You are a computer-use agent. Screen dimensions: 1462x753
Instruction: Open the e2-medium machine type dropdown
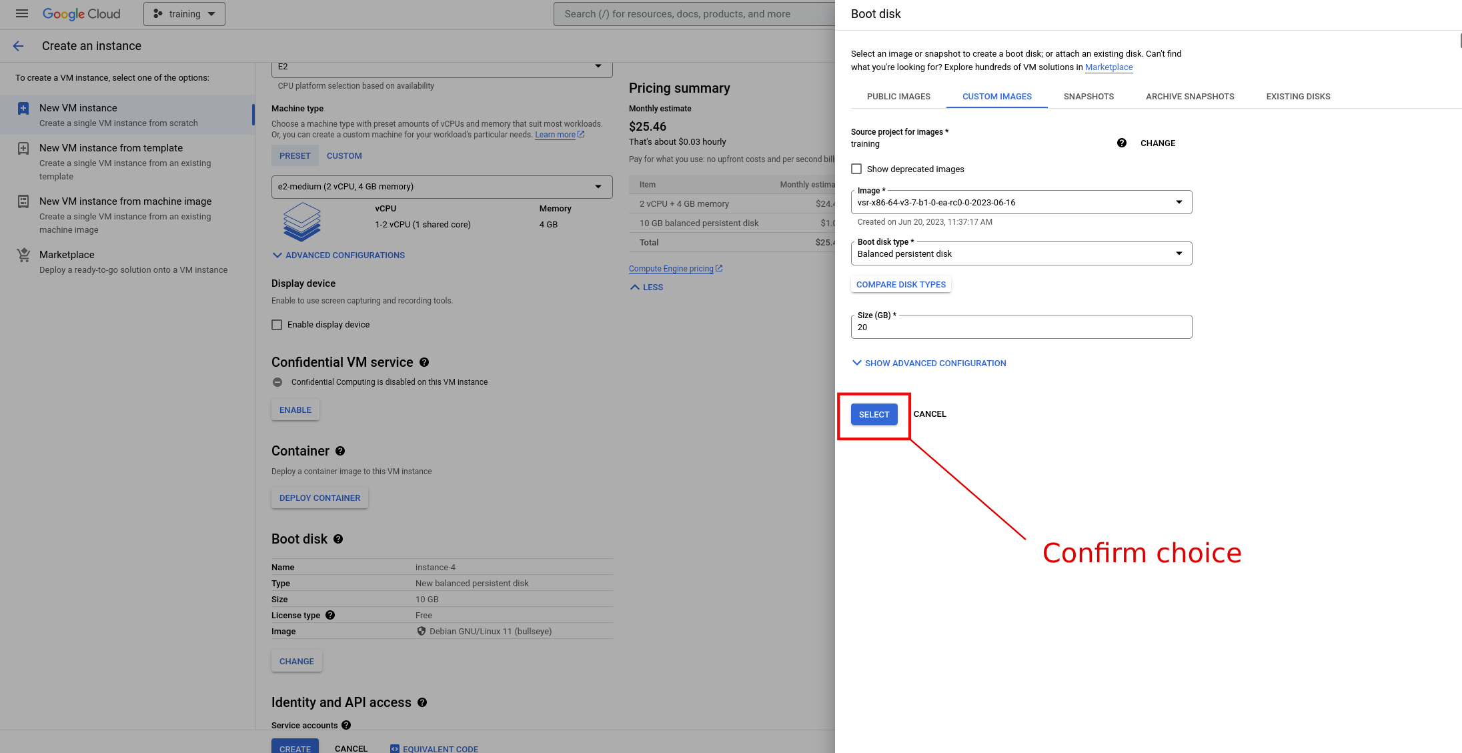(x=442, y=187)
